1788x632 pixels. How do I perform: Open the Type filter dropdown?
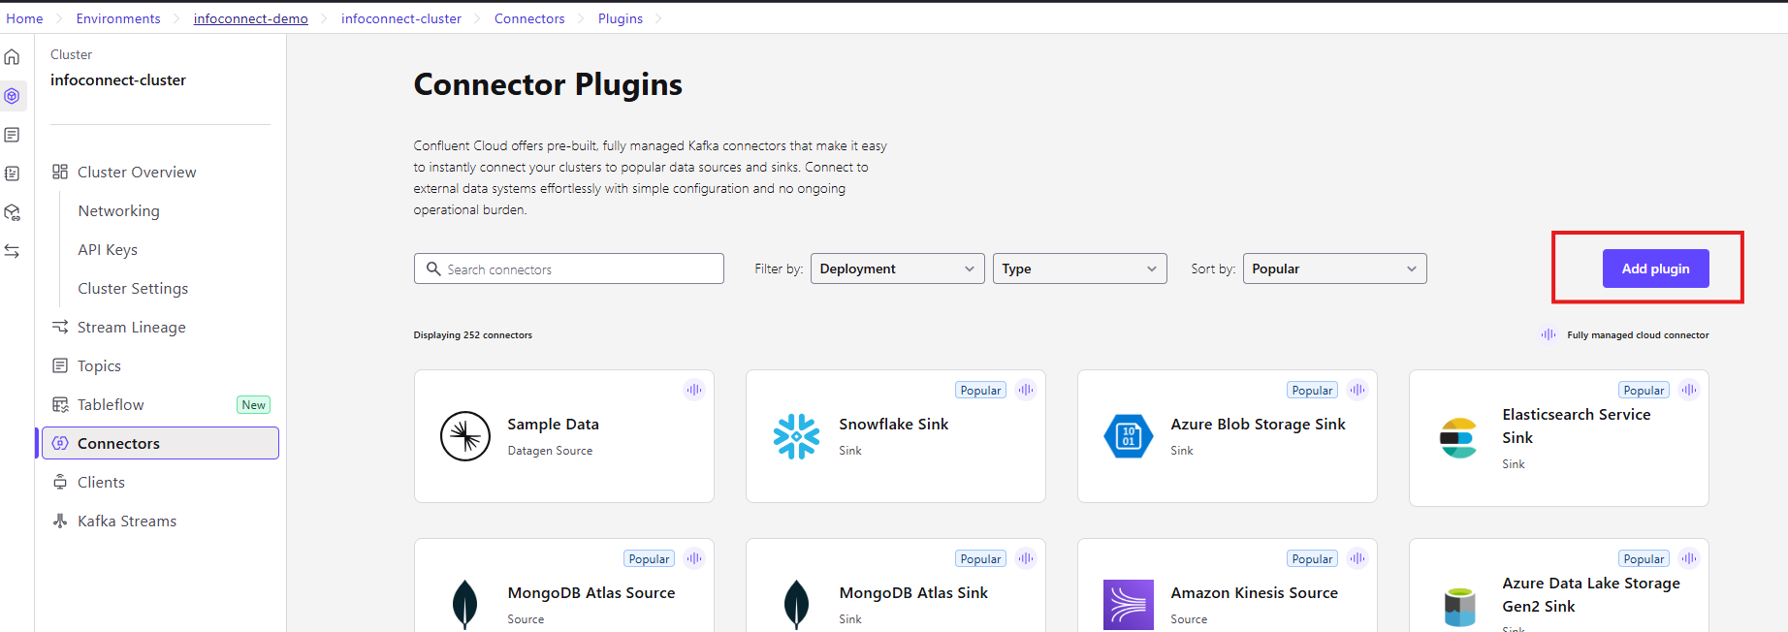click(x=1079, y=269)
